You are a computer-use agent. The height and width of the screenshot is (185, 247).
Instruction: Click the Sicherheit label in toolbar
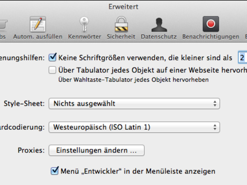tap(121, 36)
